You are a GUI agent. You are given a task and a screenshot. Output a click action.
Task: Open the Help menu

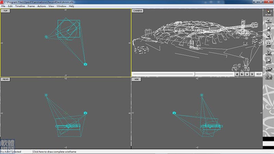(x=71, y=6)
